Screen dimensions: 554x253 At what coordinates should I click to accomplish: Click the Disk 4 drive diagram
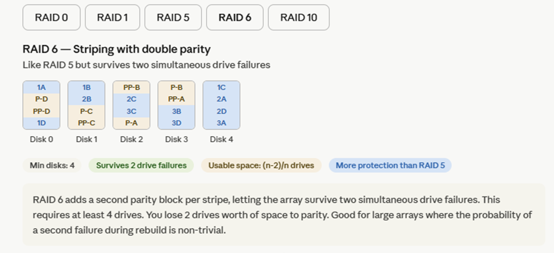pos(221,105)
